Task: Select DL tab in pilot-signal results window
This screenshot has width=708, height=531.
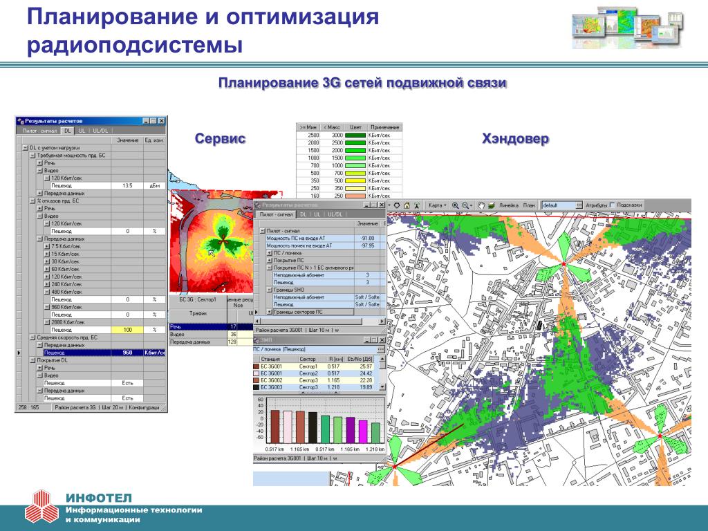Action: 304,214
